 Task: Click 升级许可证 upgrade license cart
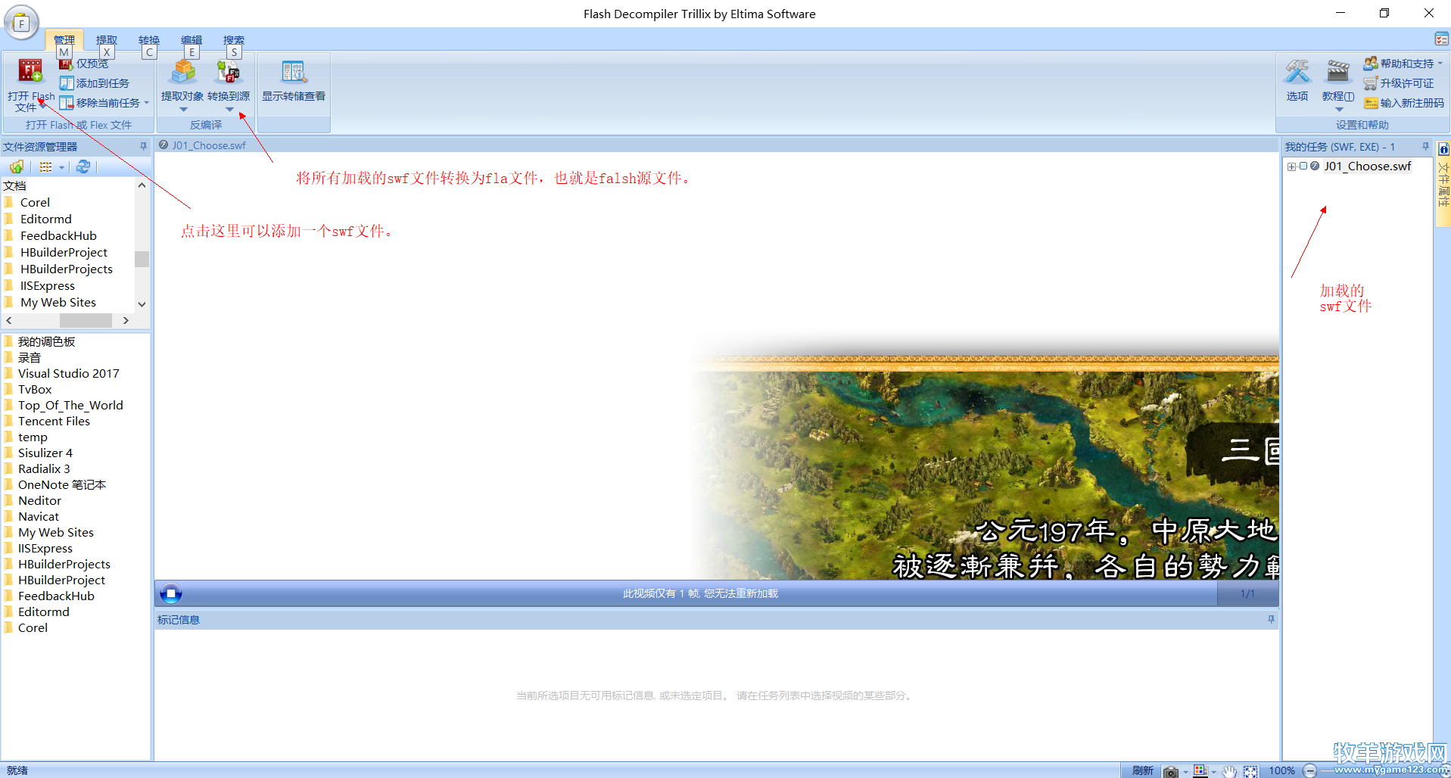pyautogui.click(x=1399, y=83)
